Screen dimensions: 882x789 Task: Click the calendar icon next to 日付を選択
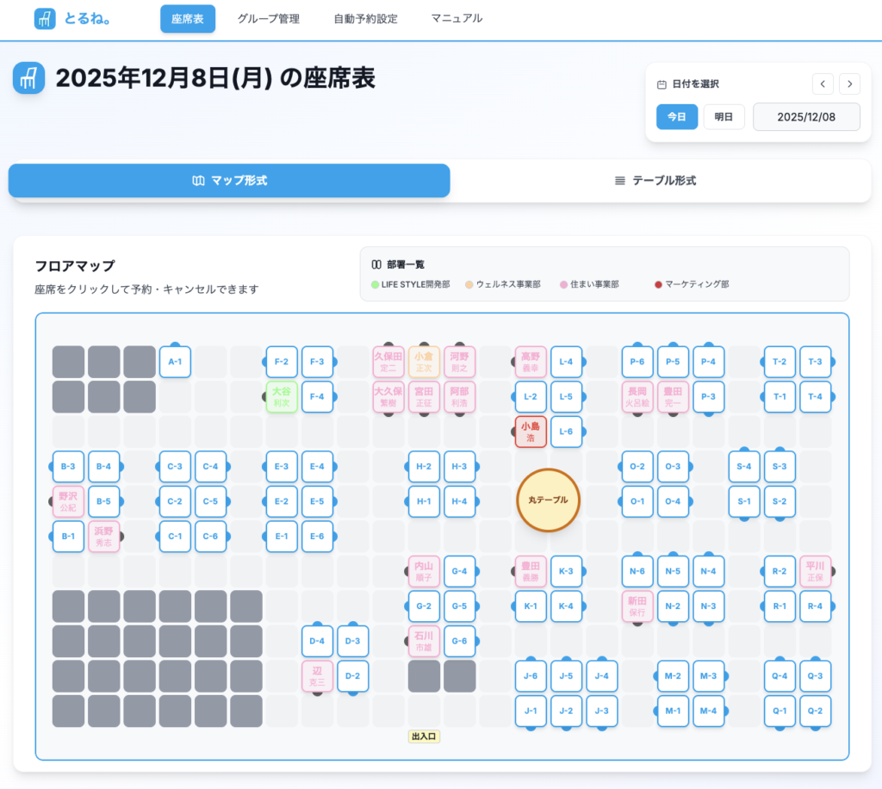(661, 84)
